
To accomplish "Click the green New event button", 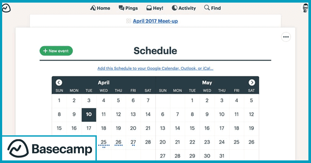I will 56,51.
